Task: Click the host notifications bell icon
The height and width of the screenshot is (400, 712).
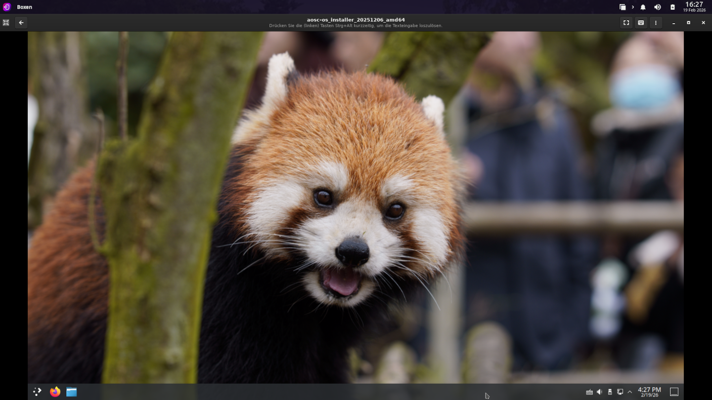Action: pos(643,7)
